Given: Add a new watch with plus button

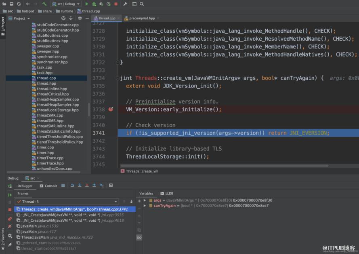Looking at the screenshot, I should 139,201.
